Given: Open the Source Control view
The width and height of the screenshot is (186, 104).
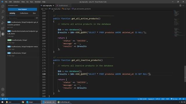Looking at the screenshot, I should pos(3,17).
